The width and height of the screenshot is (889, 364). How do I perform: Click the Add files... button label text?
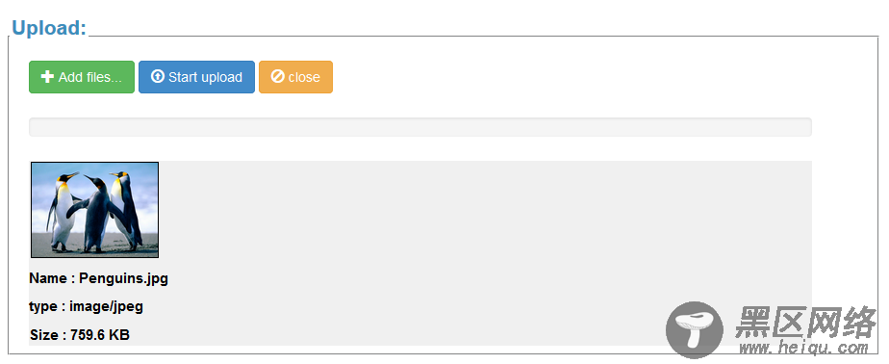(90, 77)
